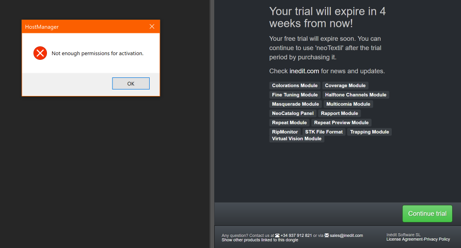Click the Trapping Module tag
This screenshot has height=248, width=461.
(369, 132)
